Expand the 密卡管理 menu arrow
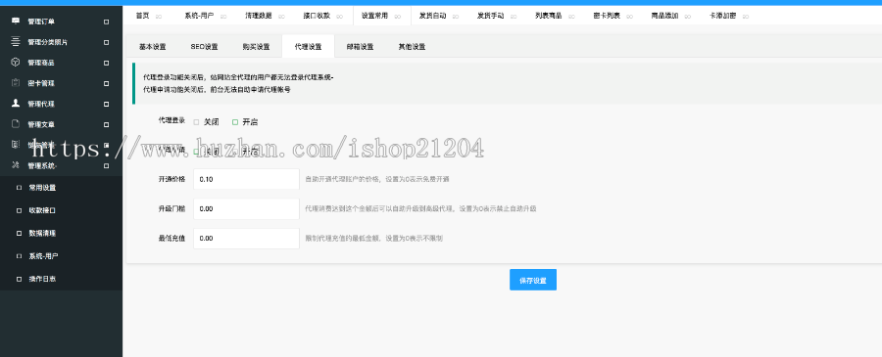This screenshot has height=357, width=882. 106,83
